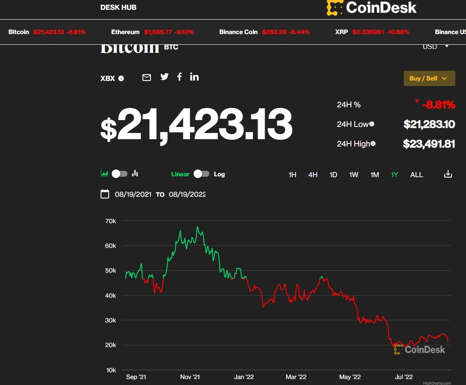Open the USD currency dropdown
Viewport: 466px width, 385px height.
[x=436, y=47]
